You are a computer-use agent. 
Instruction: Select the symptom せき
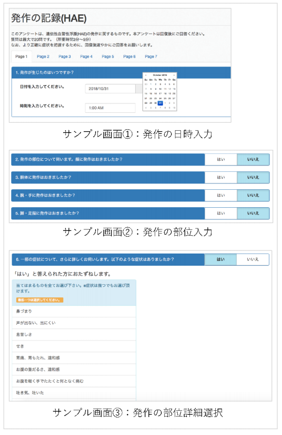click(74, 346)
